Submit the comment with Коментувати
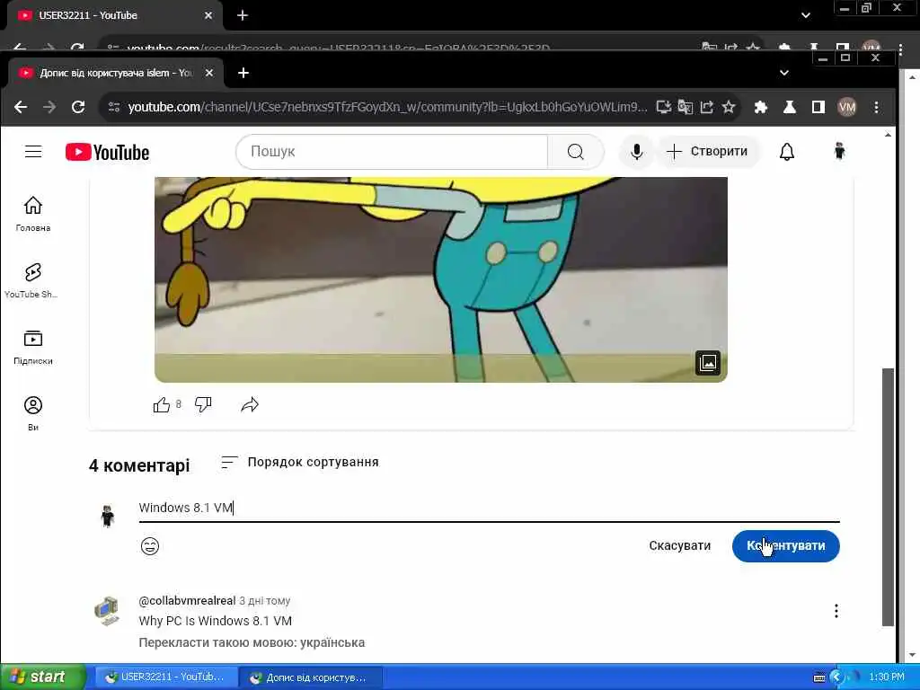The width and height of the screenshot is (920, 690). coord(785,545)
